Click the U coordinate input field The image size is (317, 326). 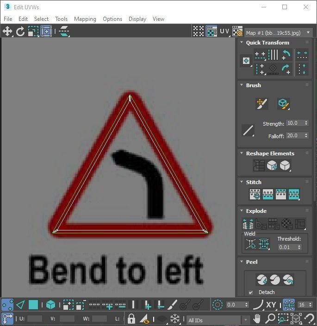(34, 319)
